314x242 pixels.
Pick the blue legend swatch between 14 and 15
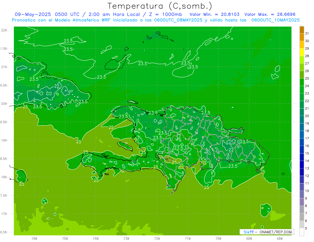pos(302,157)
